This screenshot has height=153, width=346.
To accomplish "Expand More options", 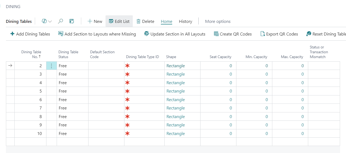I will pos(218,21).
